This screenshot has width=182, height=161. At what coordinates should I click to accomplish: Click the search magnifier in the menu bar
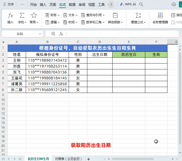141,4
